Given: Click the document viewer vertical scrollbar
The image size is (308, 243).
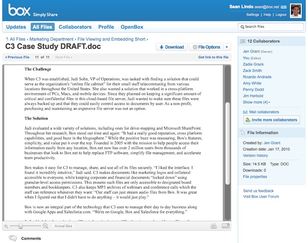Looking at the screenshot, I should [x=227, y=143].
